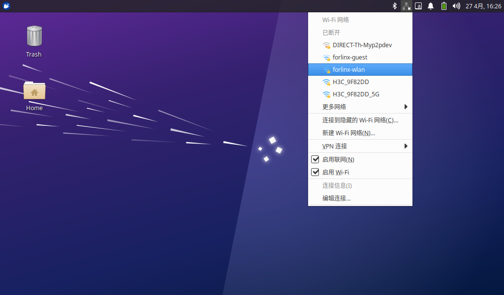Expand the VPN 连接 submenu arrow
This screenshot has height=295, width=504.
point(406,146)
